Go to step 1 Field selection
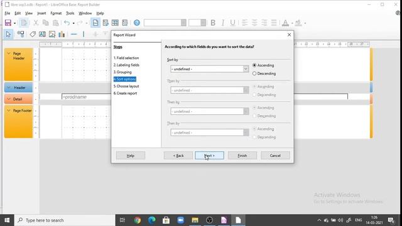This screenshot has height=226, width=402. (126, 58)
